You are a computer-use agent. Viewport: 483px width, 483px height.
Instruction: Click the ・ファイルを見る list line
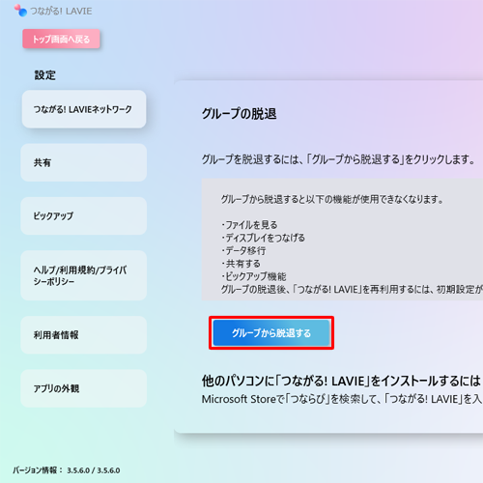click(x=249, y=225)
